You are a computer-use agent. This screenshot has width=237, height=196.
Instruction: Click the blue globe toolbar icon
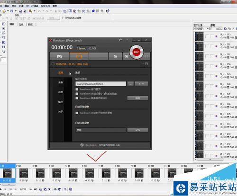(93, 11)
